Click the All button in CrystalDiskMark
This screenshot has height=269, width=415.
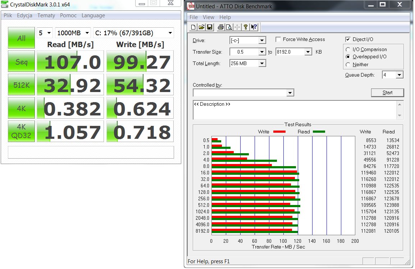(x=22, y=38)
